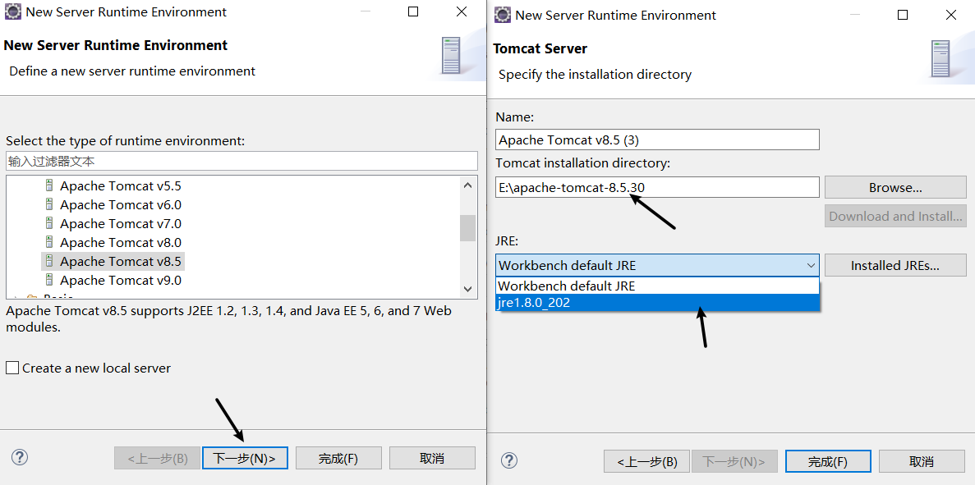
Task: Browse for Tomcat installation directory
Action: tap(895, 188)
